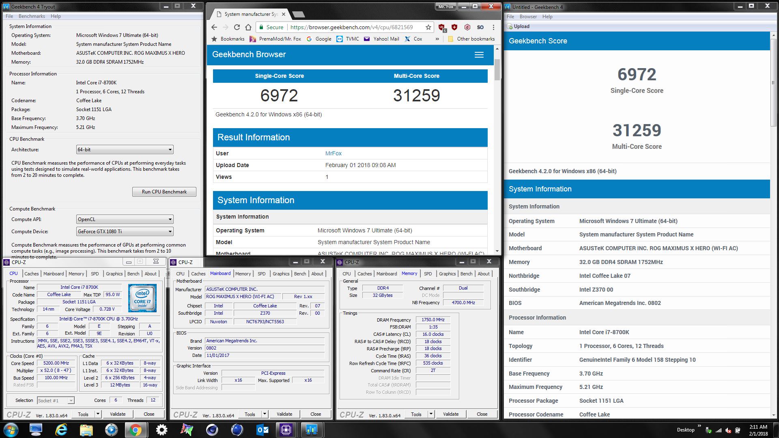Open Chrome's home page button

pos(248,27)
